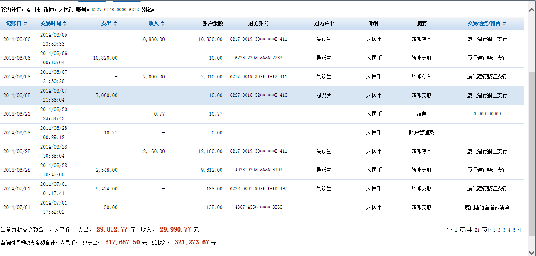The width and height of the screenshot is (536, 256).
Task: Click sort arrows beside 记账日 header
Action: pos(25,24)
